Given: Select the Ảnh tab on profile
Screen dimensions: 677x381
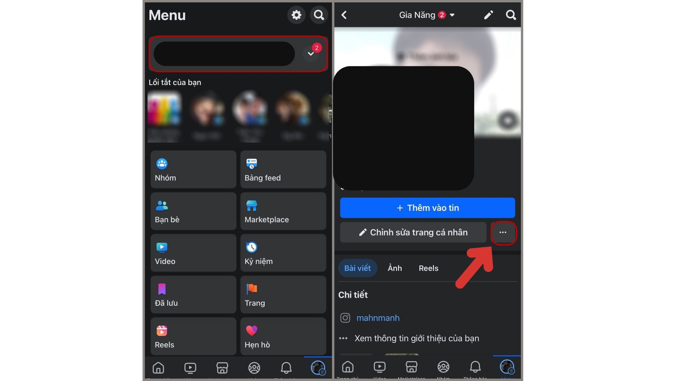Looking at the screenshot, I should pos(395,268).
